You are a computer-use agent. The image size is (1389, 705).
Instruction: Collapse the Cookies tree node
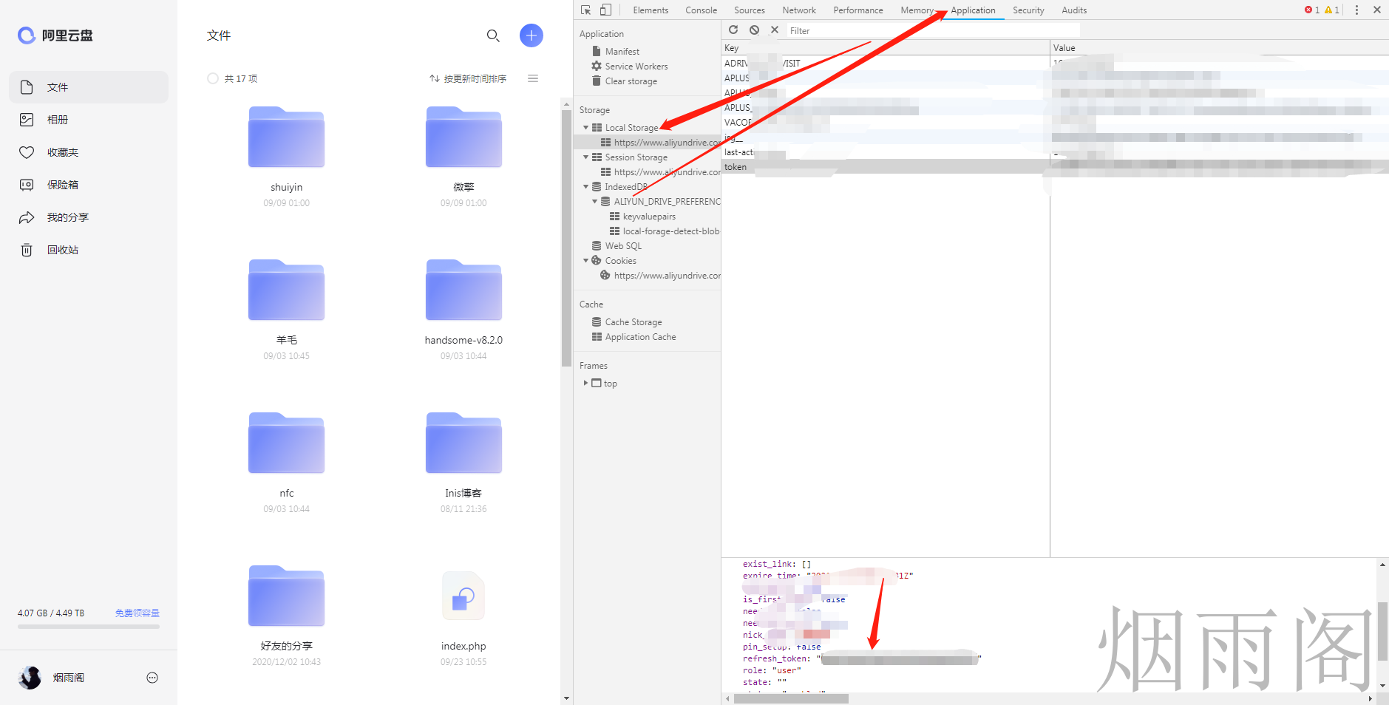coord(586,261)
